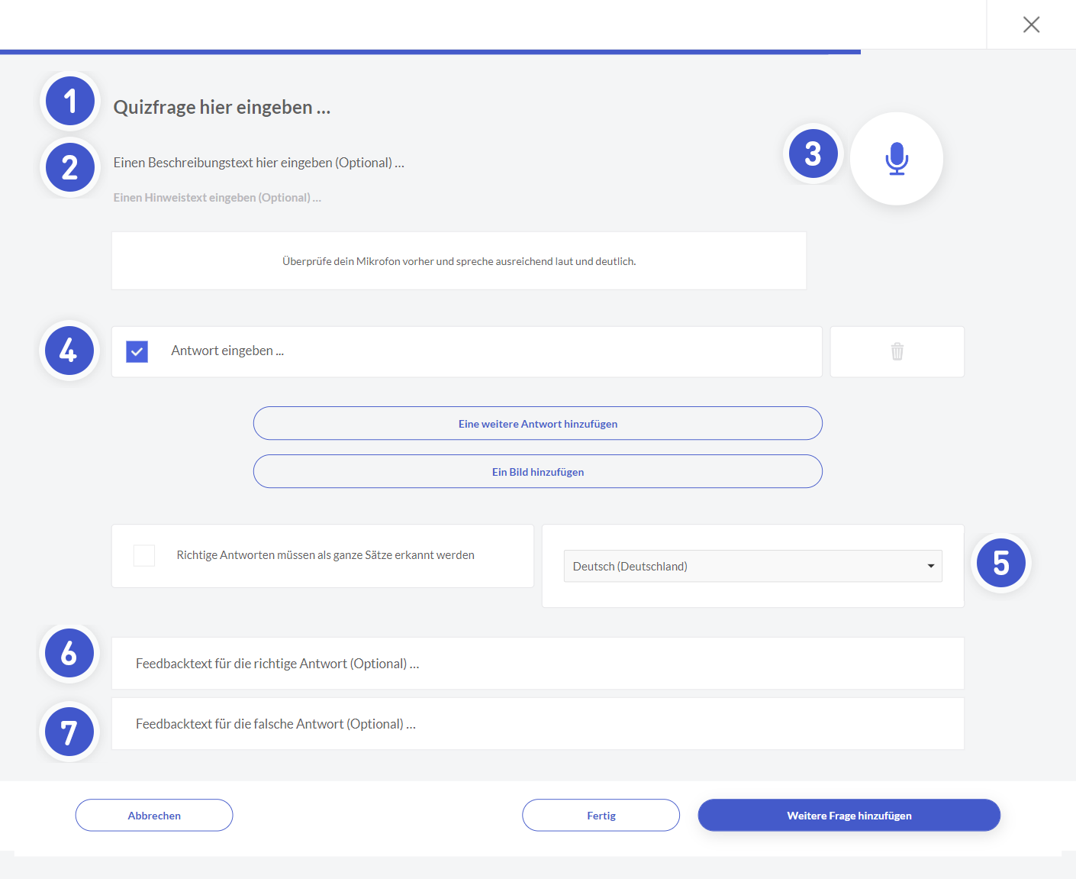
Task: Click the step 5 number badge
Action: 1001,564
